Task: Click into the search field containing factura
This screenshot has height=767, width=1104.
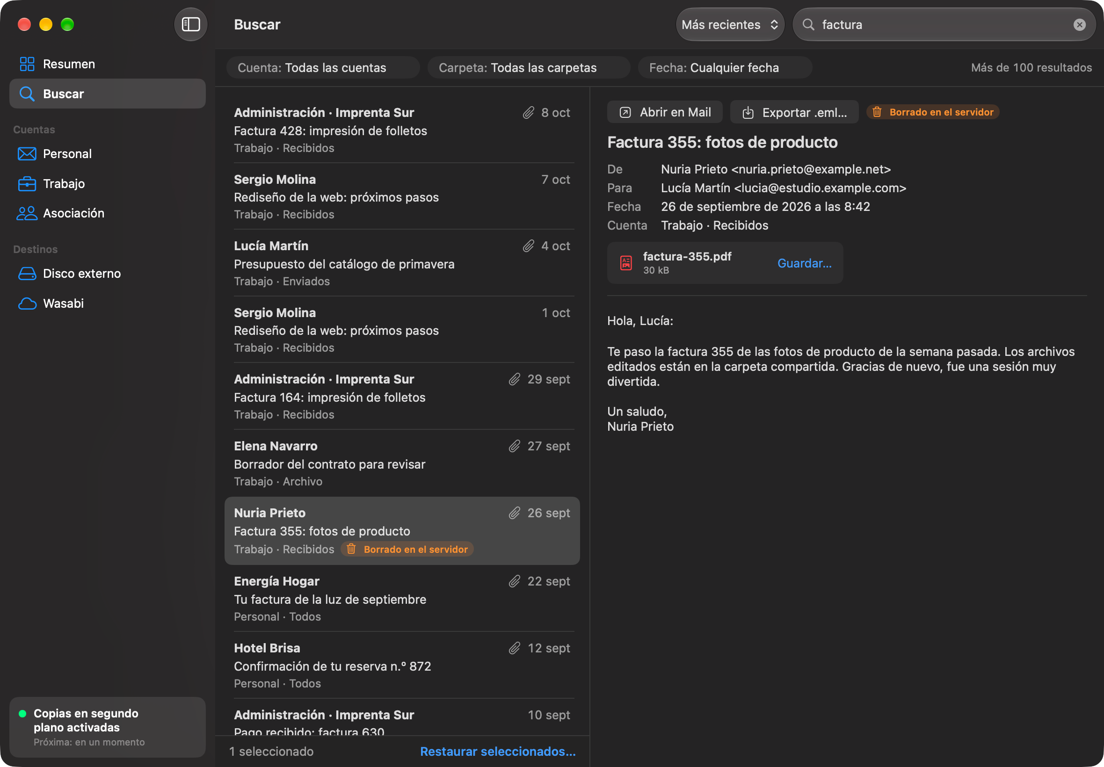Action: point(944,24)
